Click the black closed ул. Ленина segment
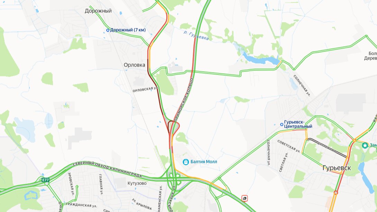 coord(328,148)
